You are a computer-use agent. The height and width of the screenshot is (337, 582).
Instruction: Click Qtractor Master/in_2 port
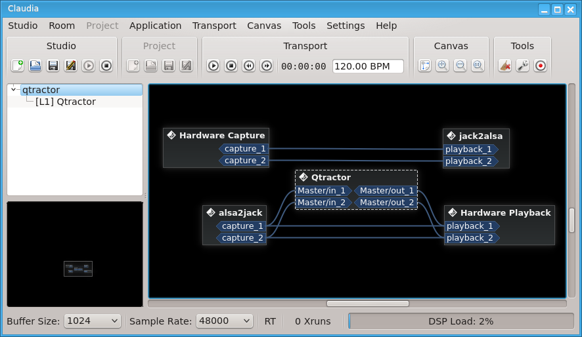324,203
